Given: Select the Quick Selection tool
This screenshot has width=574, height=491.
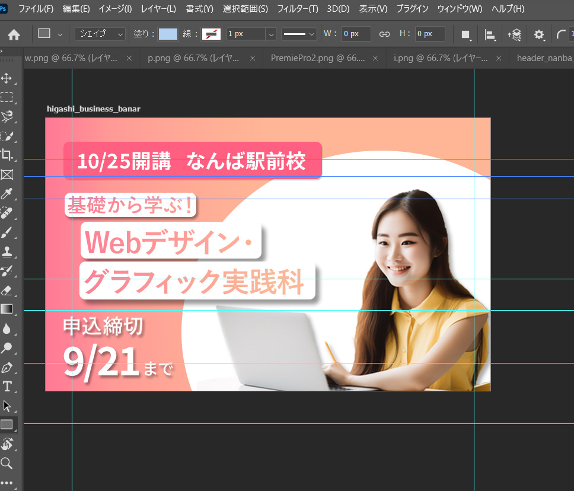Looking at the screenshot, I should [x=6, y=136].
